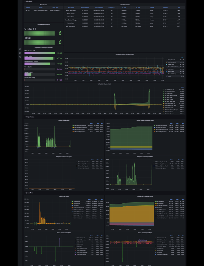Toggle wlan0 series in signal strength legend
The image size is (204, 266).
pos(169,76)
